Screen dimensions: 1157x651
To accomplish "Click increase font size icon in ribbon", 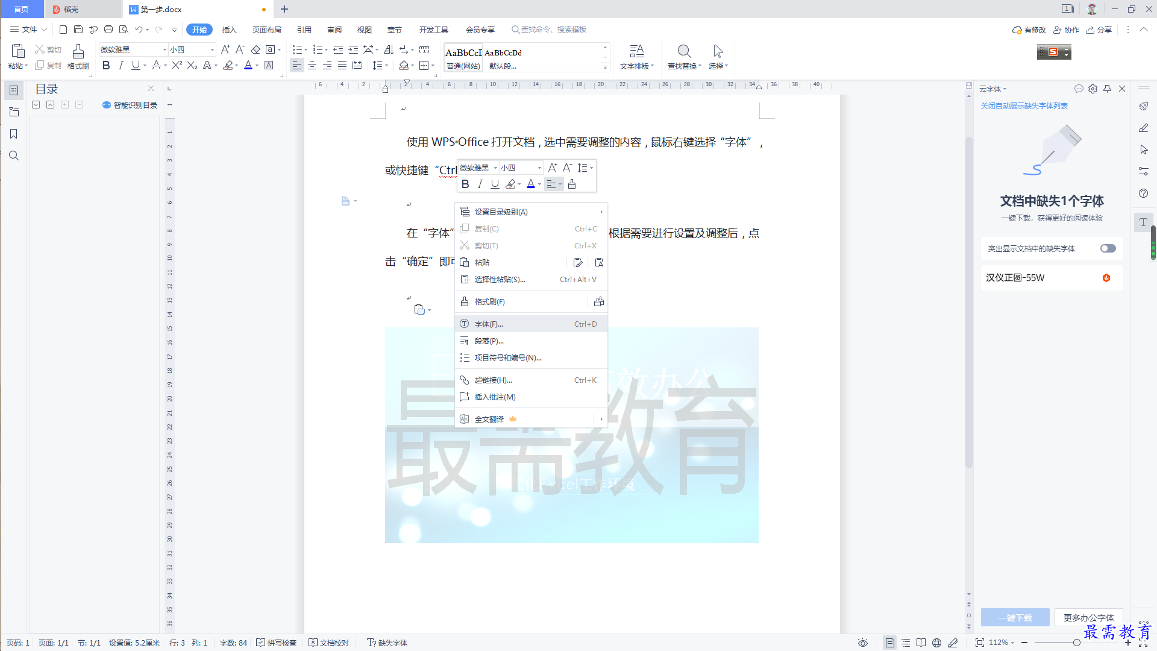I will click(225, 49).
